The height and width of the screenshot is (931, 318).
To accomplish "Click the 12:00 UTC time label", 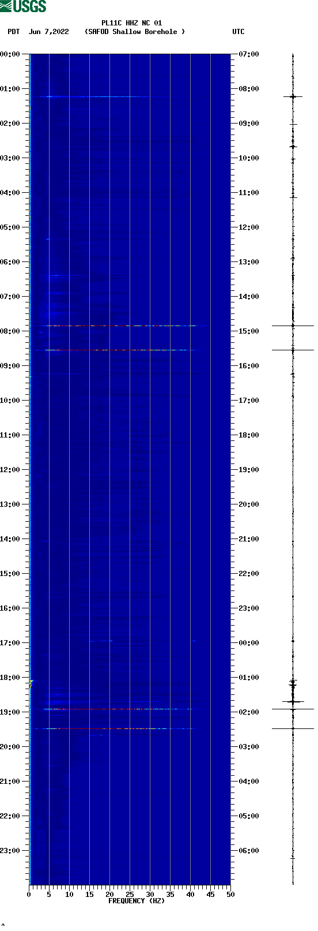I will (249, 227).
